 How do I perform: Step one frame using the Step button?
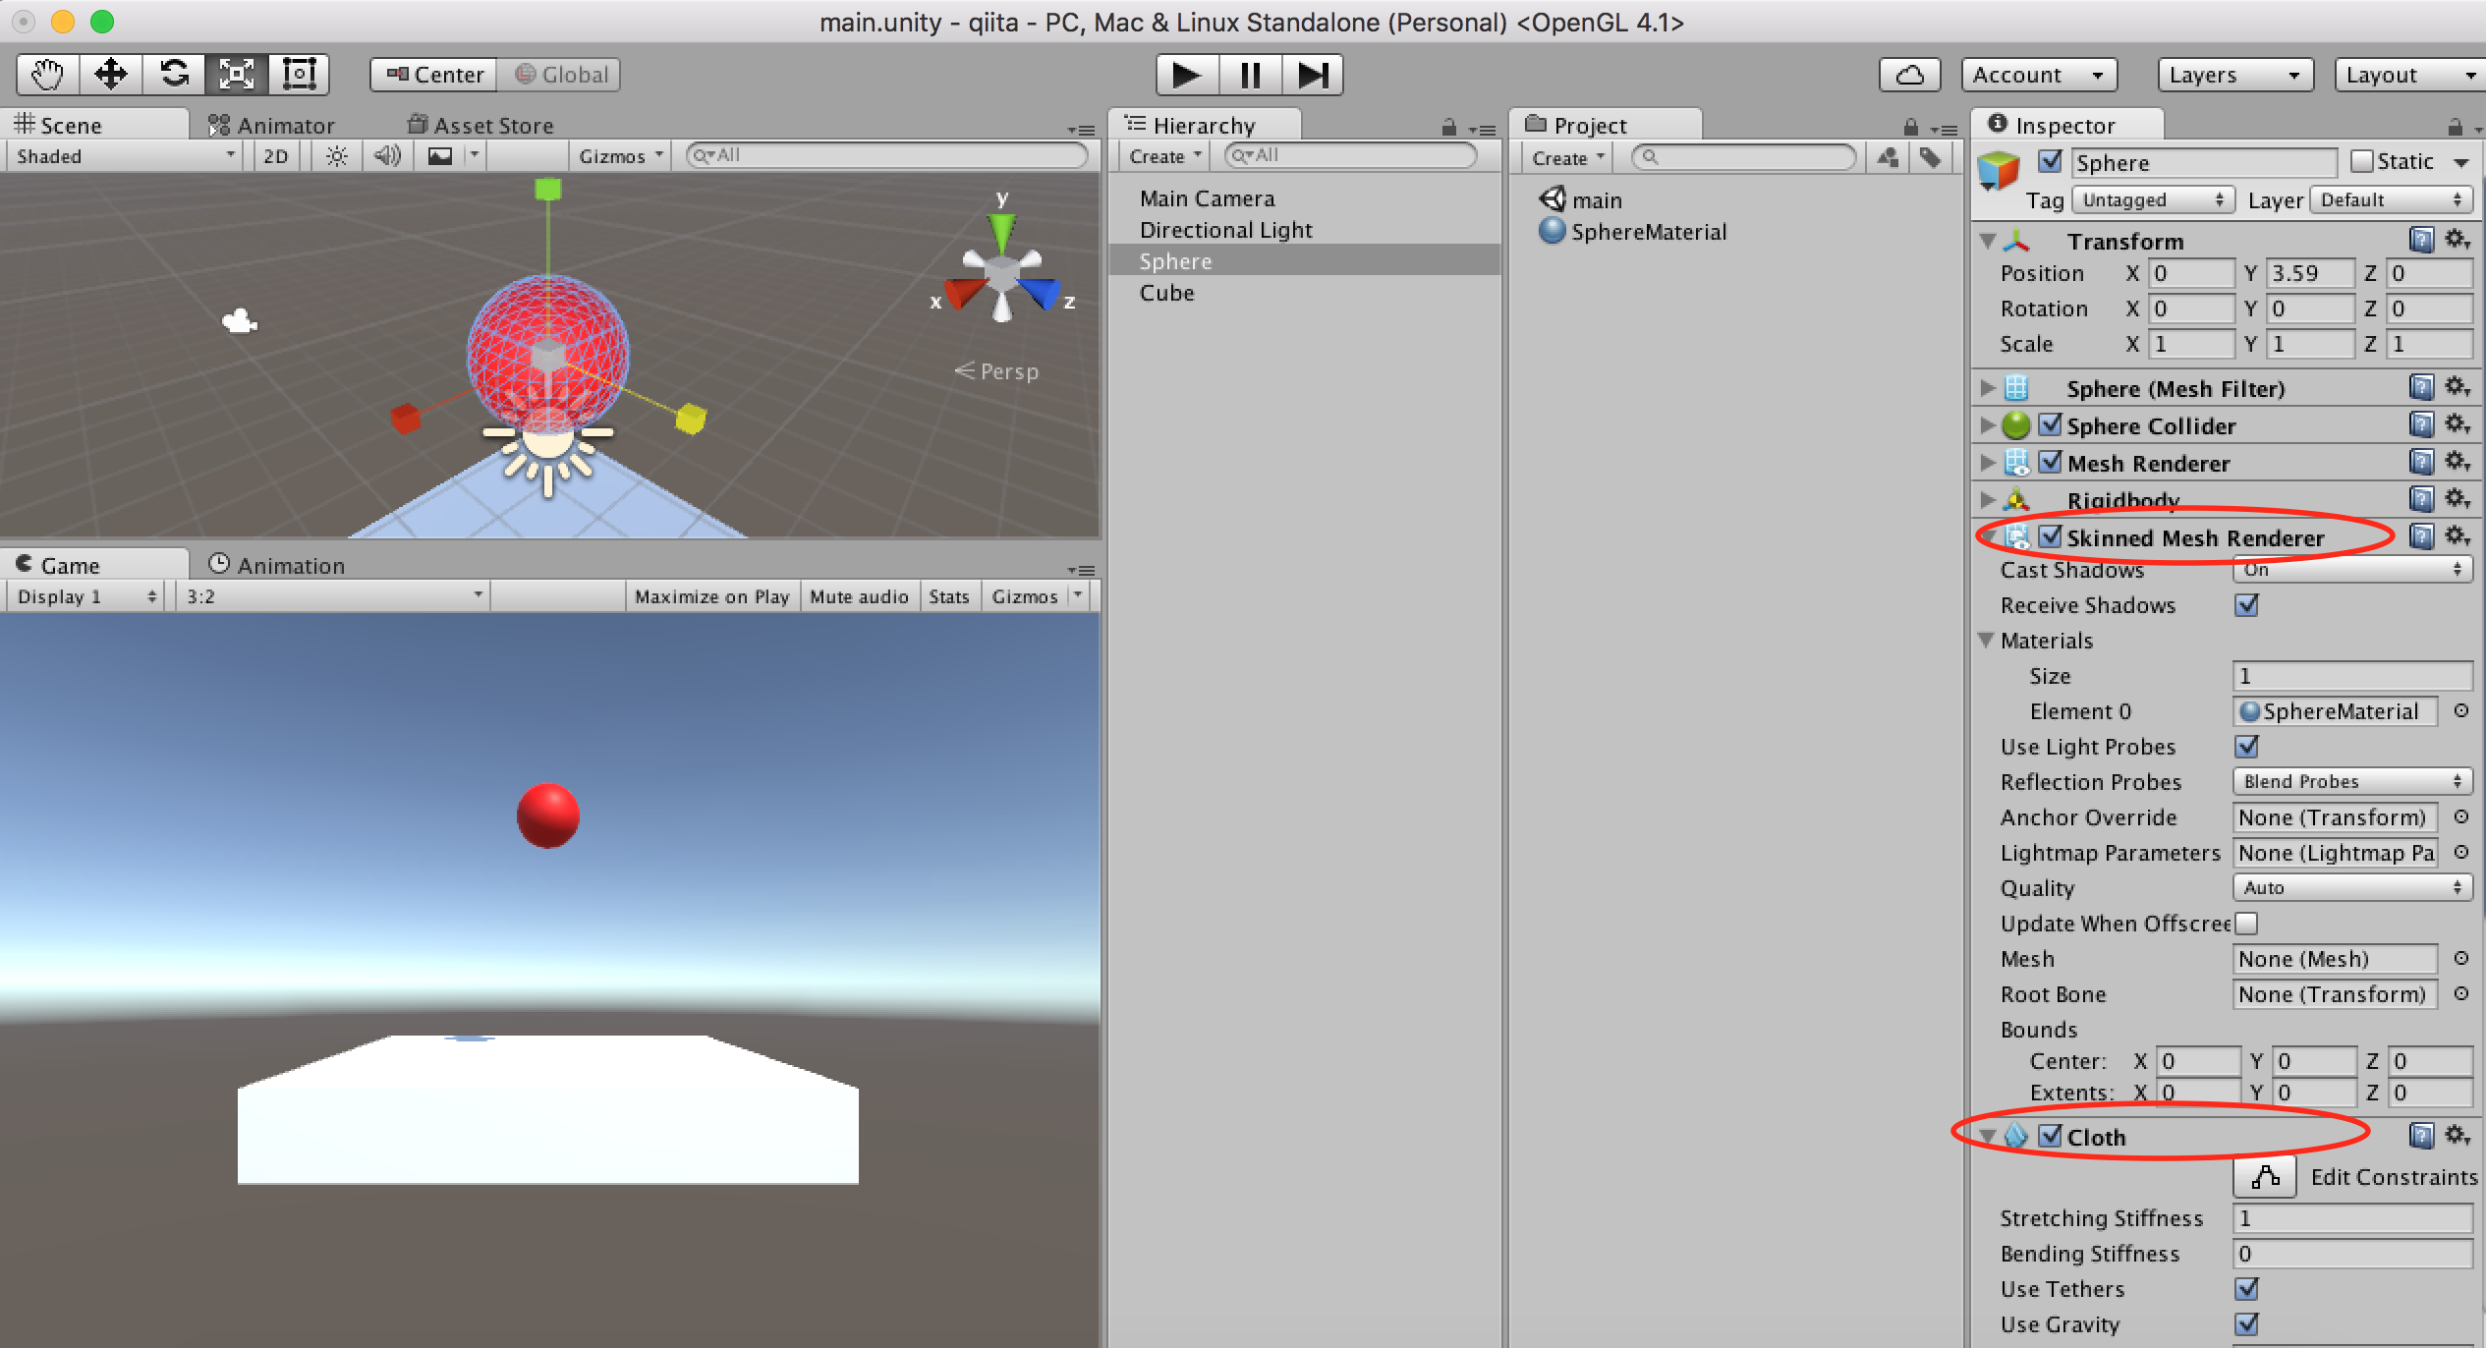click(1314, 75)
